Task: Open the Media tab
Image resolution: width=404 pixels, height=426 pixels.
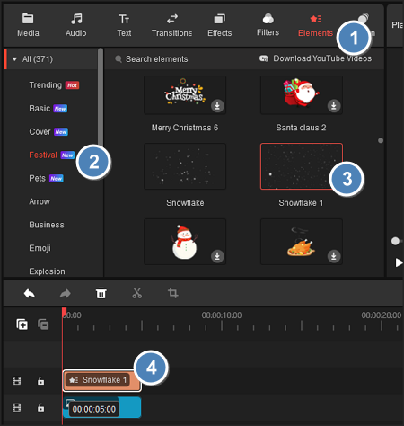Action: [28, 25]
